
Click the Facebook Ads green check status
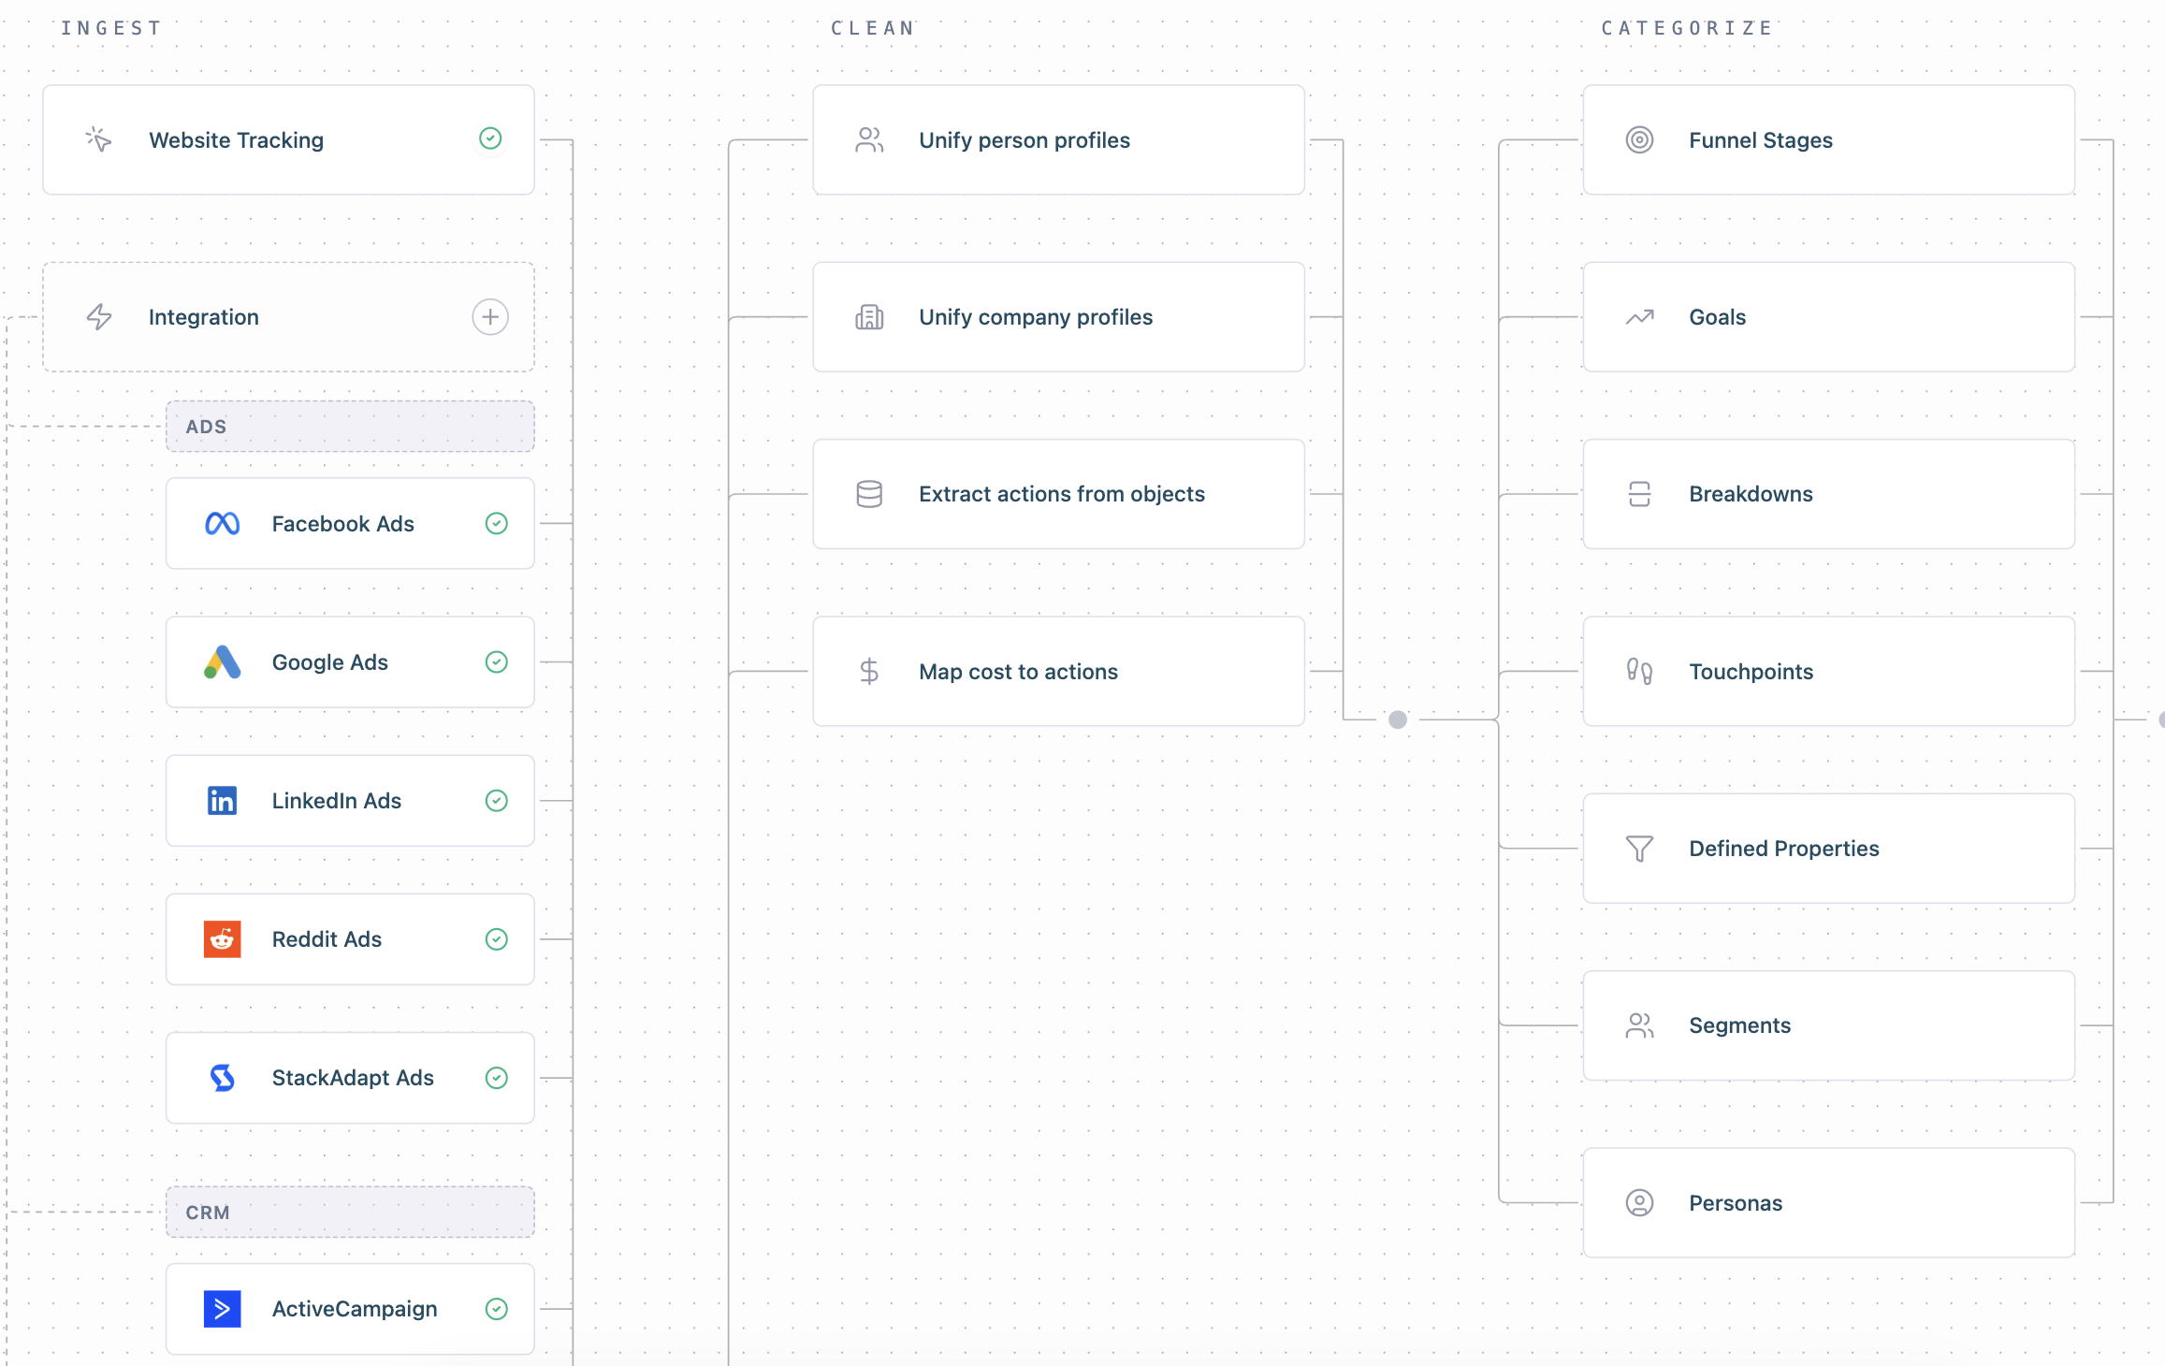tap(497, 524)
